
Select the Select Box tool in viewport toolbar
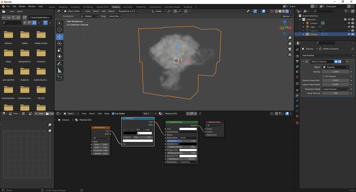60,23
